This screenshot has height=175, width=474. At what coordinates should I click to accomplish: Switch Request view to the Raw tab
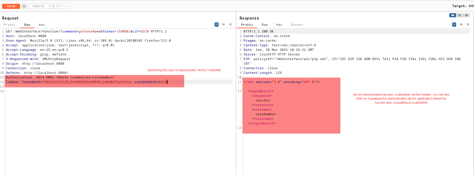[27, 25]
